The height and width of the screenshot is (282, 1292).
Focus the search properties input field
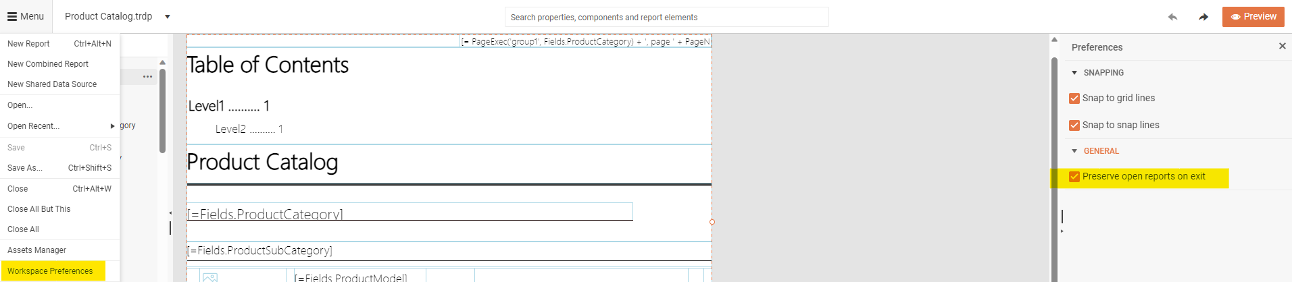tap(666, 17)
